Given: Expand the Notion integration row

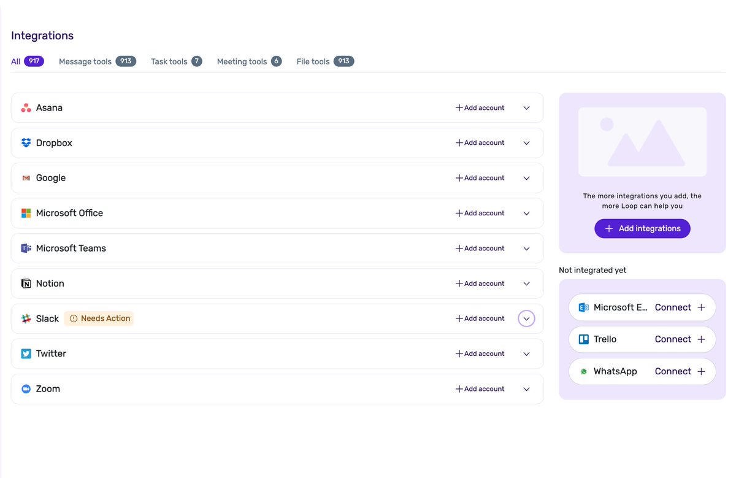Looking at the screenshot, I should [x=526, y=283].
